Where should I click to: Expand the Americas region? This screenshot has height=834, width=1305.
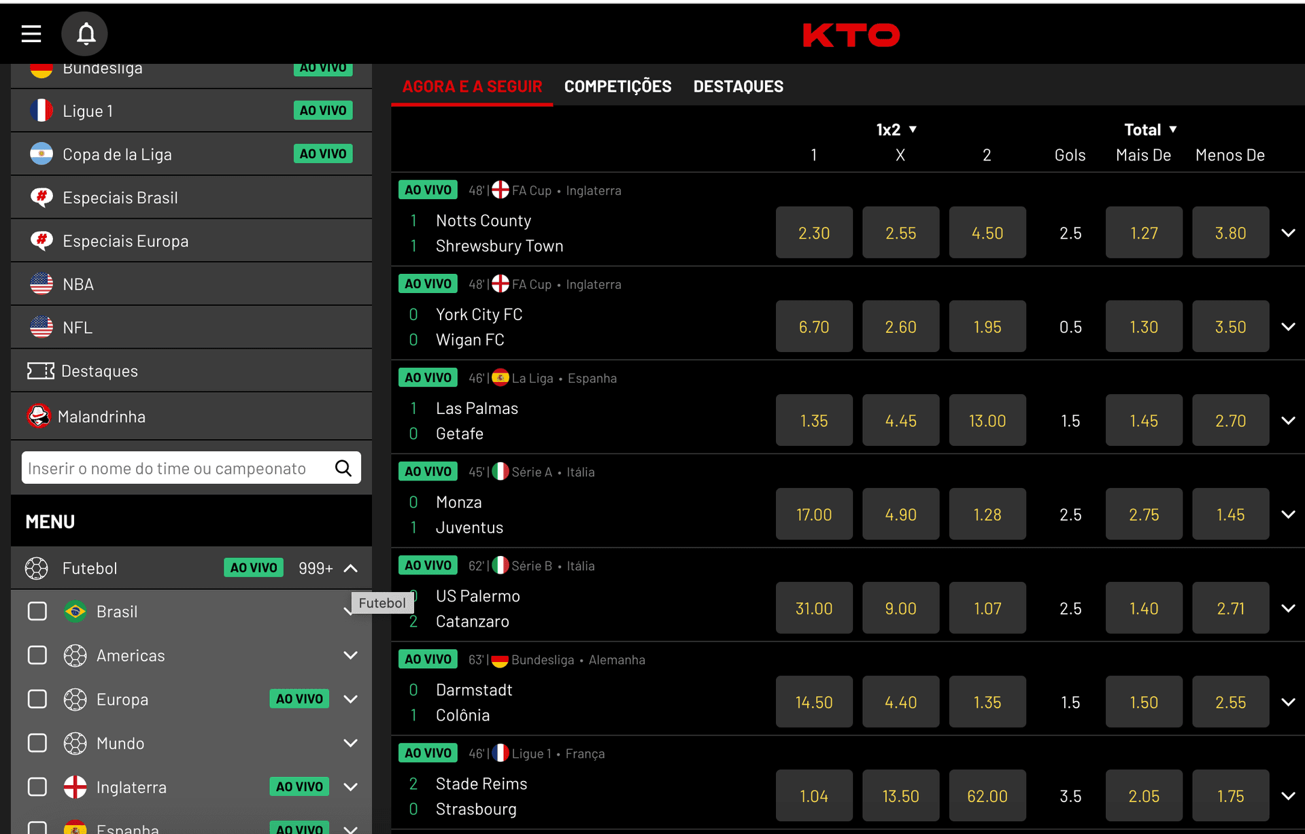[x=351, y=655]
